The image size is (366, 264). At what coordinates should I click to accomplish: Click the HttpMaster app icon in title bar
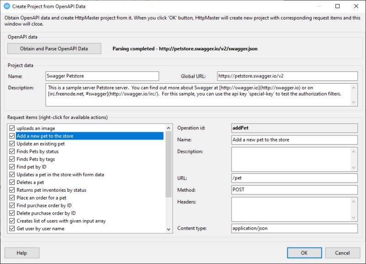click(x=7, y=6)
